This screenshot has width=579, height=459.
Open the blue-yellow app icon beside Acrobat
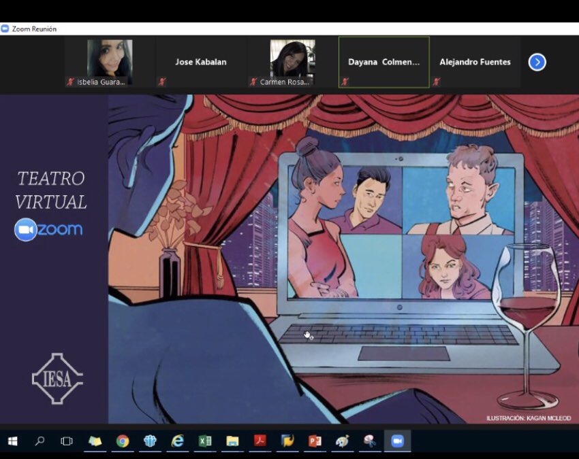pos(287,441)
